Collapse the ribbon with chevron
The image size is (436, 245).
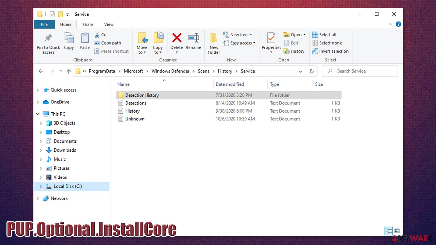(x=390, y=24)
